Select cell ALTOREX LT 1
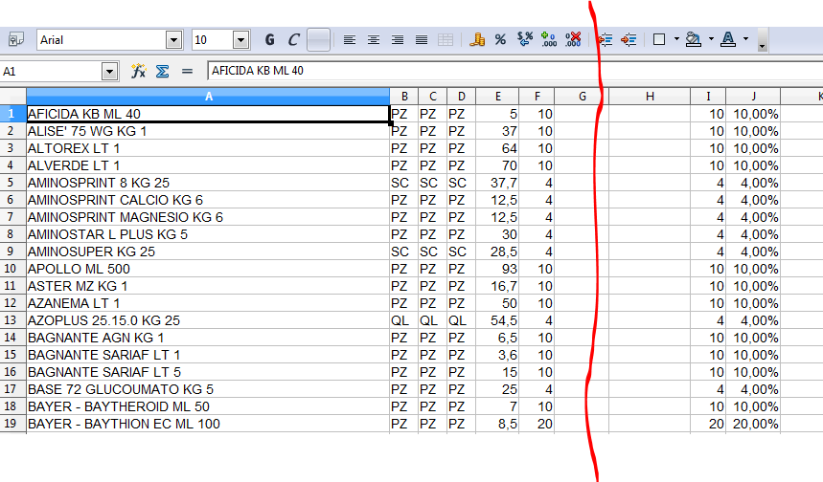The image size is (823, 482). [208, 148]
